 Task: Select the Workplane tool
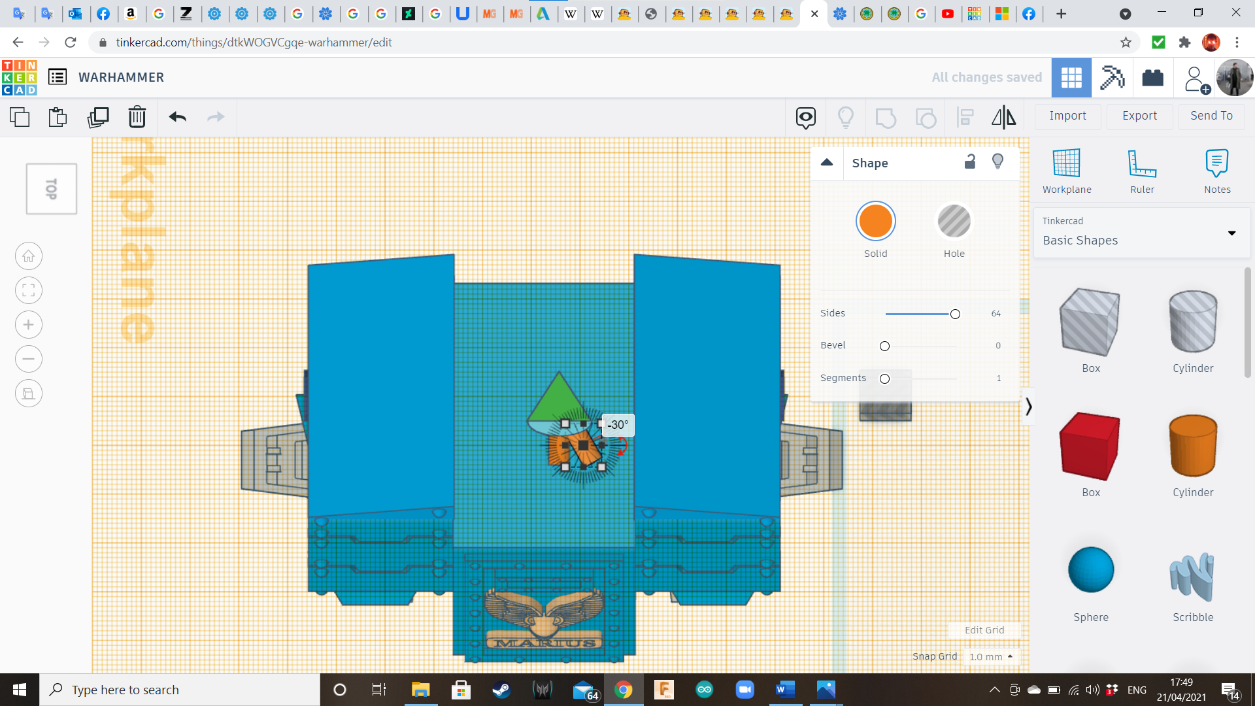[1067, 171]
